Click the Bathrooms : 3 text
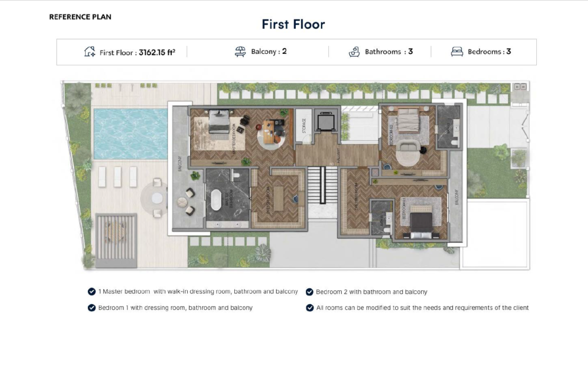The width and height of the screenshot is (588, 373). (389, 52)
